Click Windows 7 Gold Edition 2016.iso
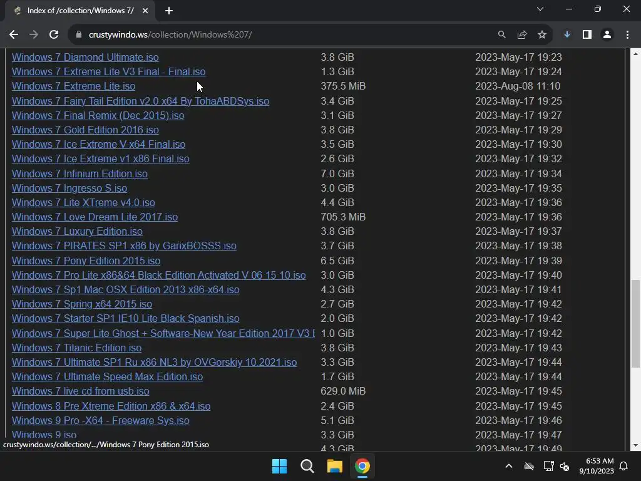This screenshot has height=481, width=641. click(x=85, y=130)
